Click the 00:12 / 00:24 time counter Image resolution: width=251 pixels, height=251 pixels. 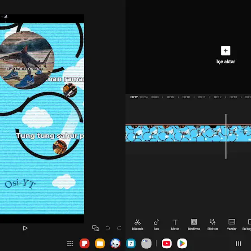tap(139, 97)
